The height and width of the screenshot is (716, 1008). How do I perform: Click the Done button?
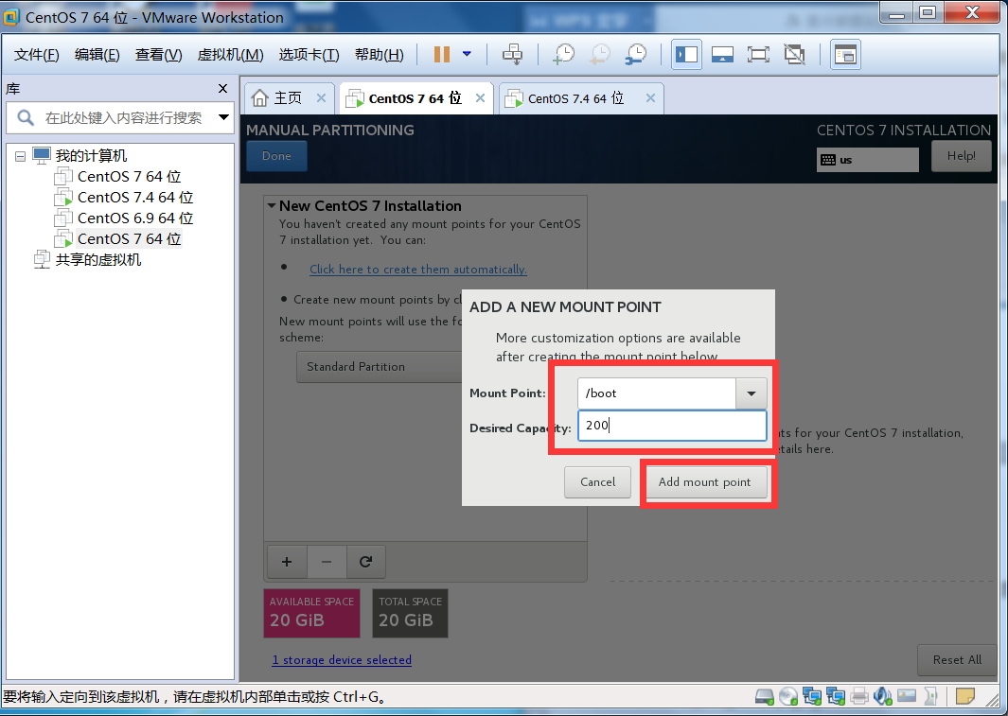pyautogui.click(x=276, y=156)
